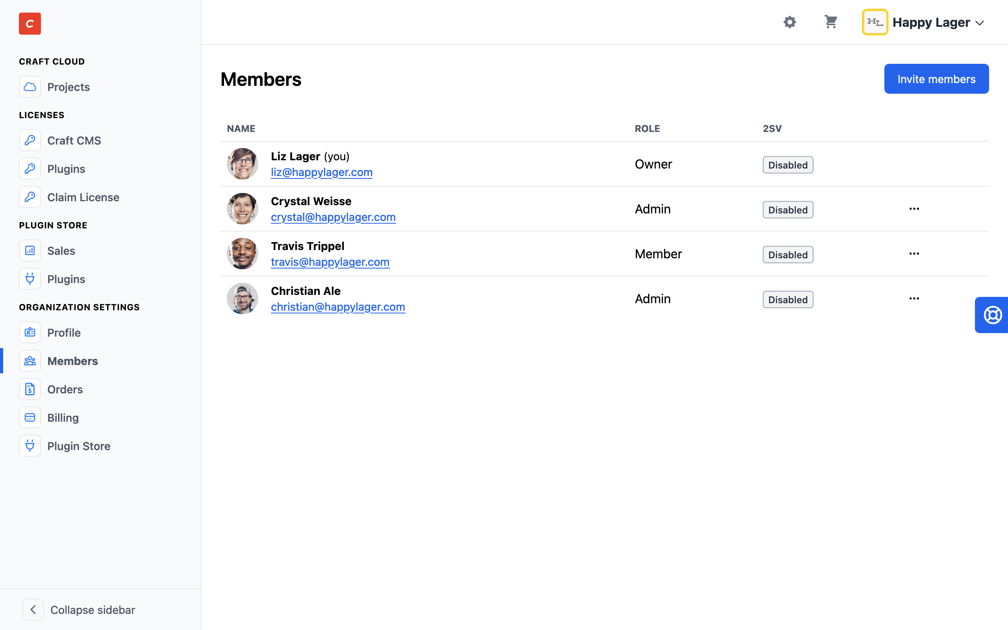Open the shopping cart icon
This screenshot has width=1008, height=630.
(830, 22)
